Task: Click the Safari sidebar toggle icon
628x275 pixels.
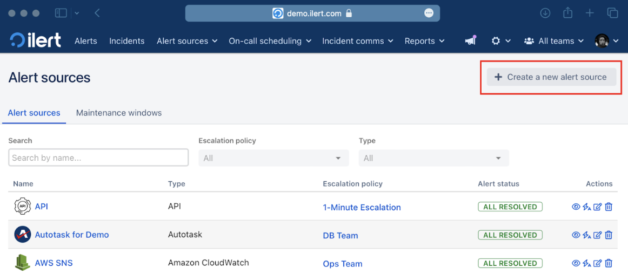Action: pos(61,13)
